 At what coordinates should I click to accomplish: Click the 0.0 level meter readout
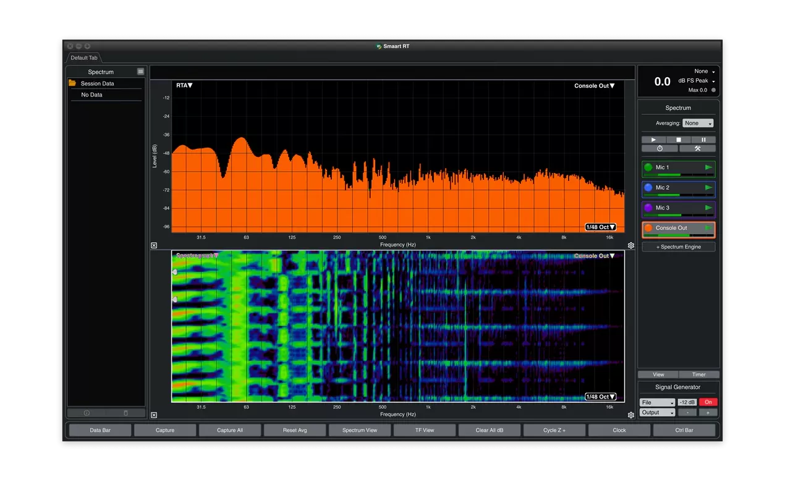pos(662,82)
